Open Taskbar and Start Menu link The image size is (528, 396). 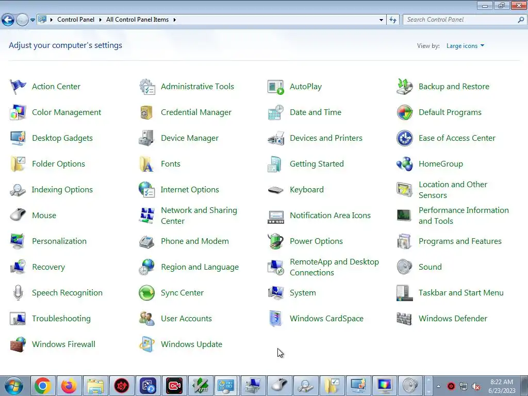click(x=461, y=293)
